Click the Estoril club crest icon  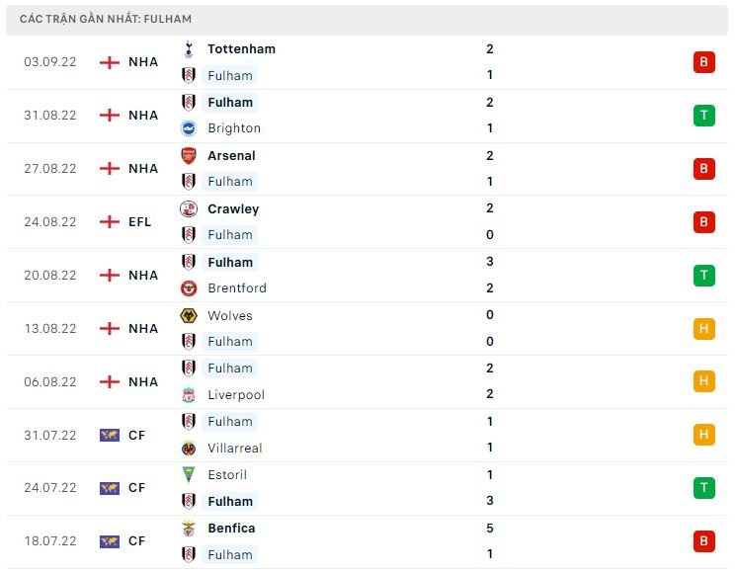[188, 475]
